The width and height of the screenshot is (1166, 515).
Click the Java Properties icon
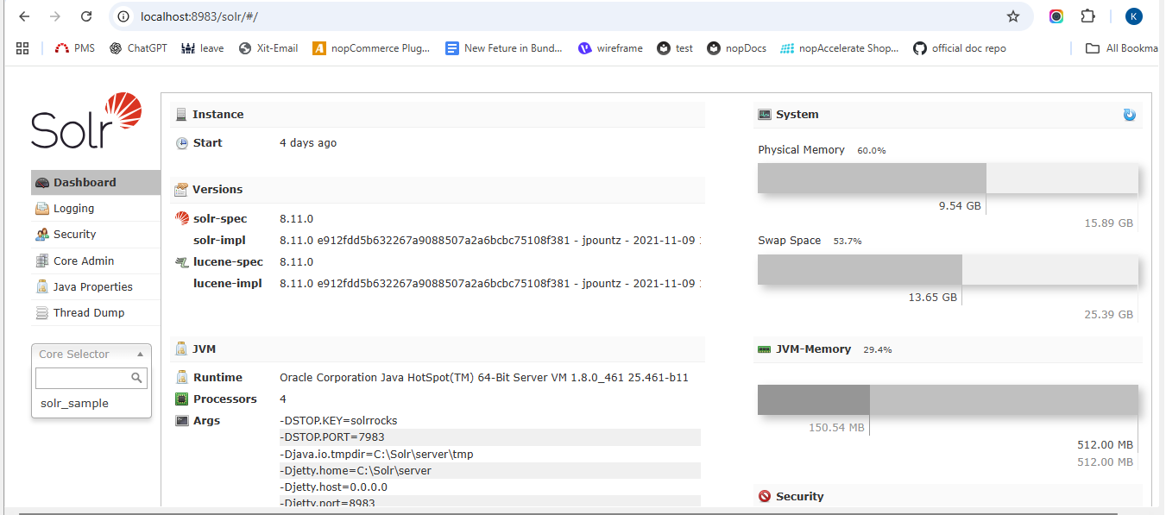tap(41, 287)
